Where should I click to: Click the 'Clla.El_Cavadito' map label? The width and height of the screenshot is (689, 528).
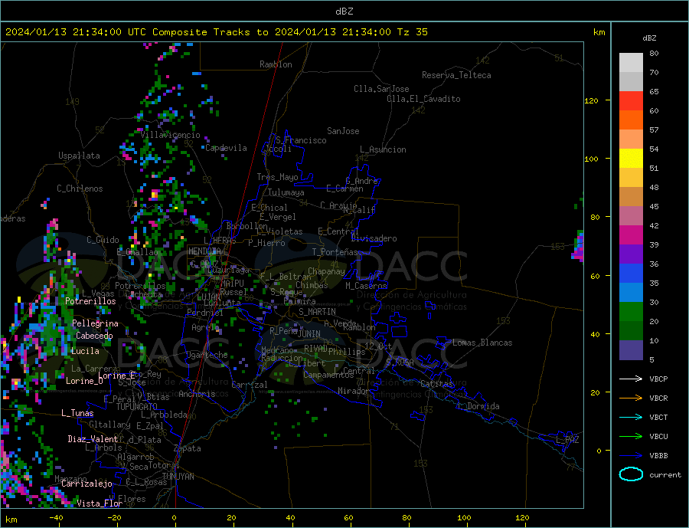coord(423,99)
